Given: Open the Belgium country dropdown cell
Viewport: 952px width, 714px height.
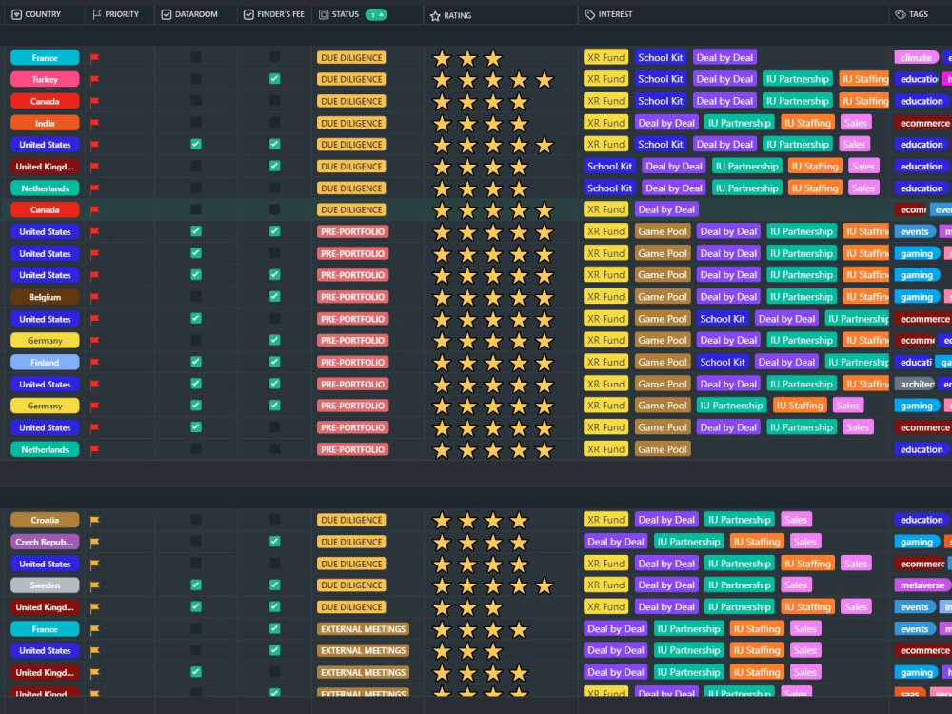Looking at the screenshot, I should [x=45, y=297].
